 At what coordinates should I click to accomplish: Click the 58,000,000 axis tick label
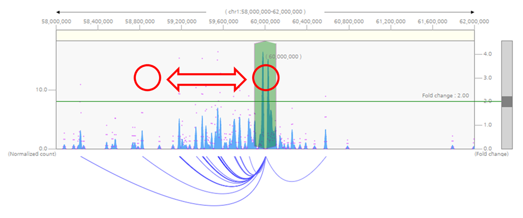[x=56, y=22]
